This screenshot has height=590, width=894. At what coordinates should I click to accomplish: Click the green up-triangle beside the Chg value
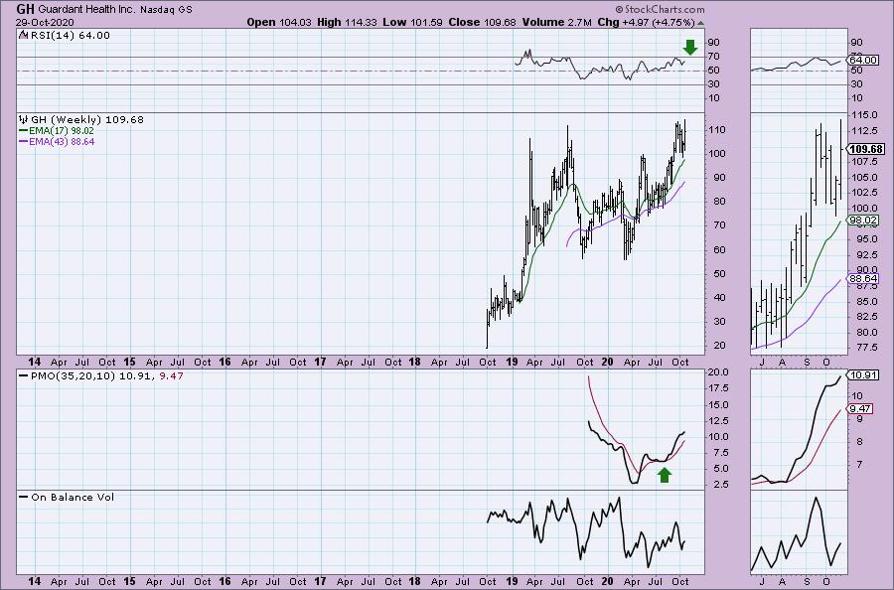[700, 23]
